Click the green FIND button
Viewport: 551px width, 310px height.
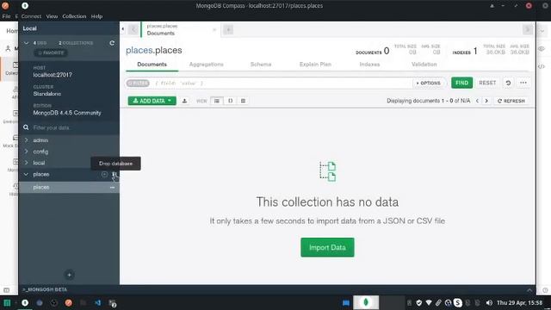pos(461,83)
